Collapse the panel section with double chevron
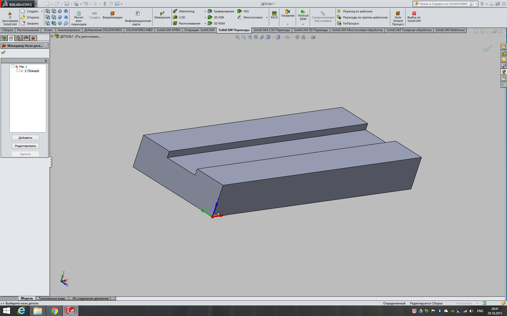Viewport: 507px width, 316px height. [x=46, y=61]
